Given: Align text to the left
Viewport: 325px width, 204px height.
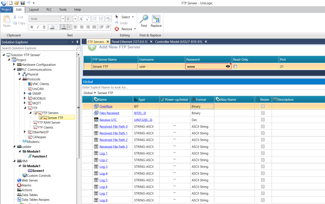Looking at the screenshot, I should (76, 27).
